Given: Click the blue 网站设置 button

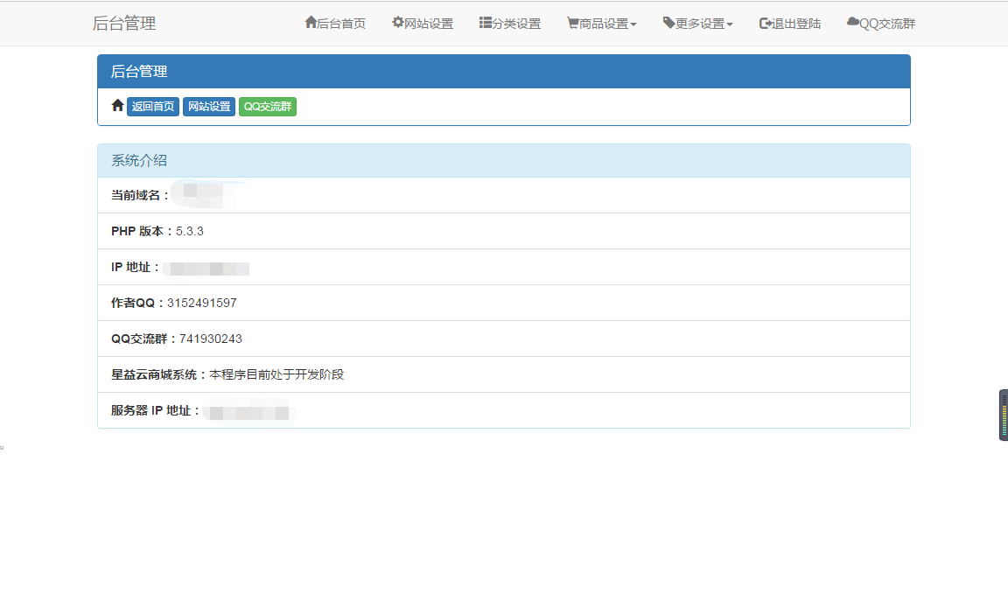Looking at the screenshot, I should click(209, 107).
